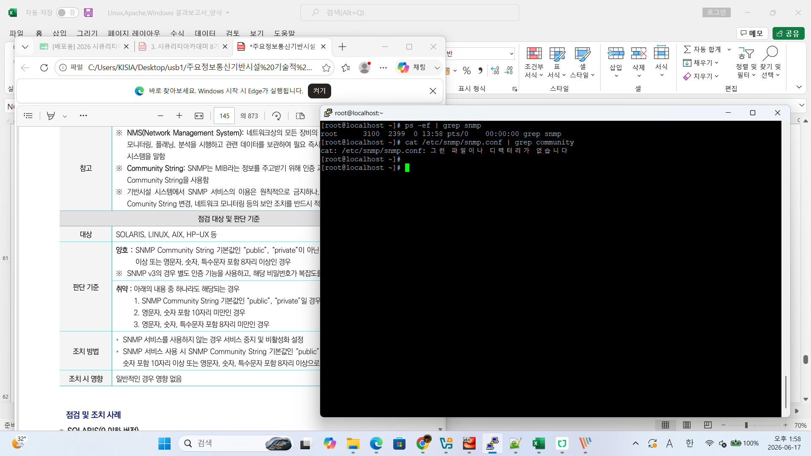Expand the AutoSum (자동 합계) dropdown arrow
The image size is (811, 456).
click(x=729, y=49)
